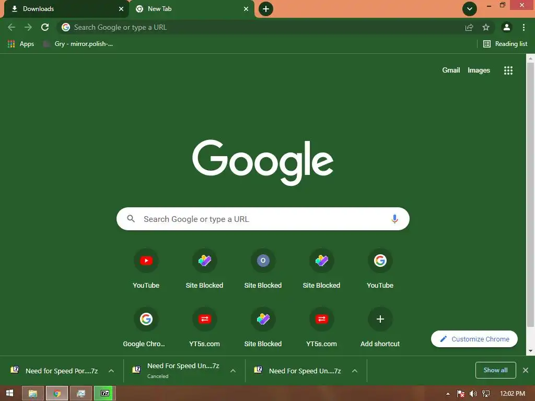Click the network icon in system tray

tap(486, 394)
